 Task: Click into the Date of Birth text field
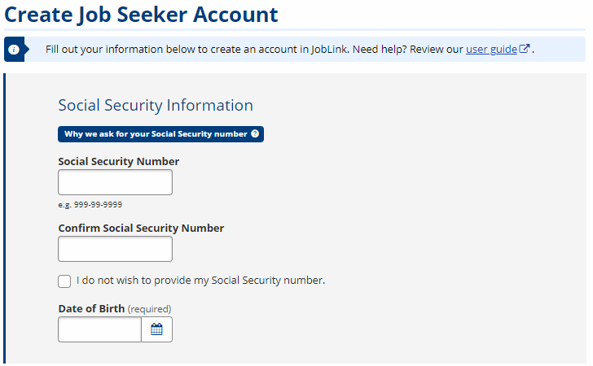pos(100,329)
